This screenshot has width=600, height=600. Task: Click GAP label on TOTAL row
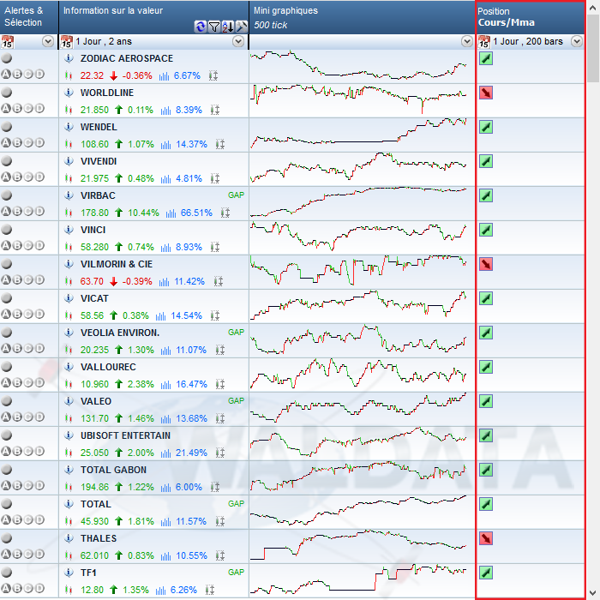pos(236,504)
